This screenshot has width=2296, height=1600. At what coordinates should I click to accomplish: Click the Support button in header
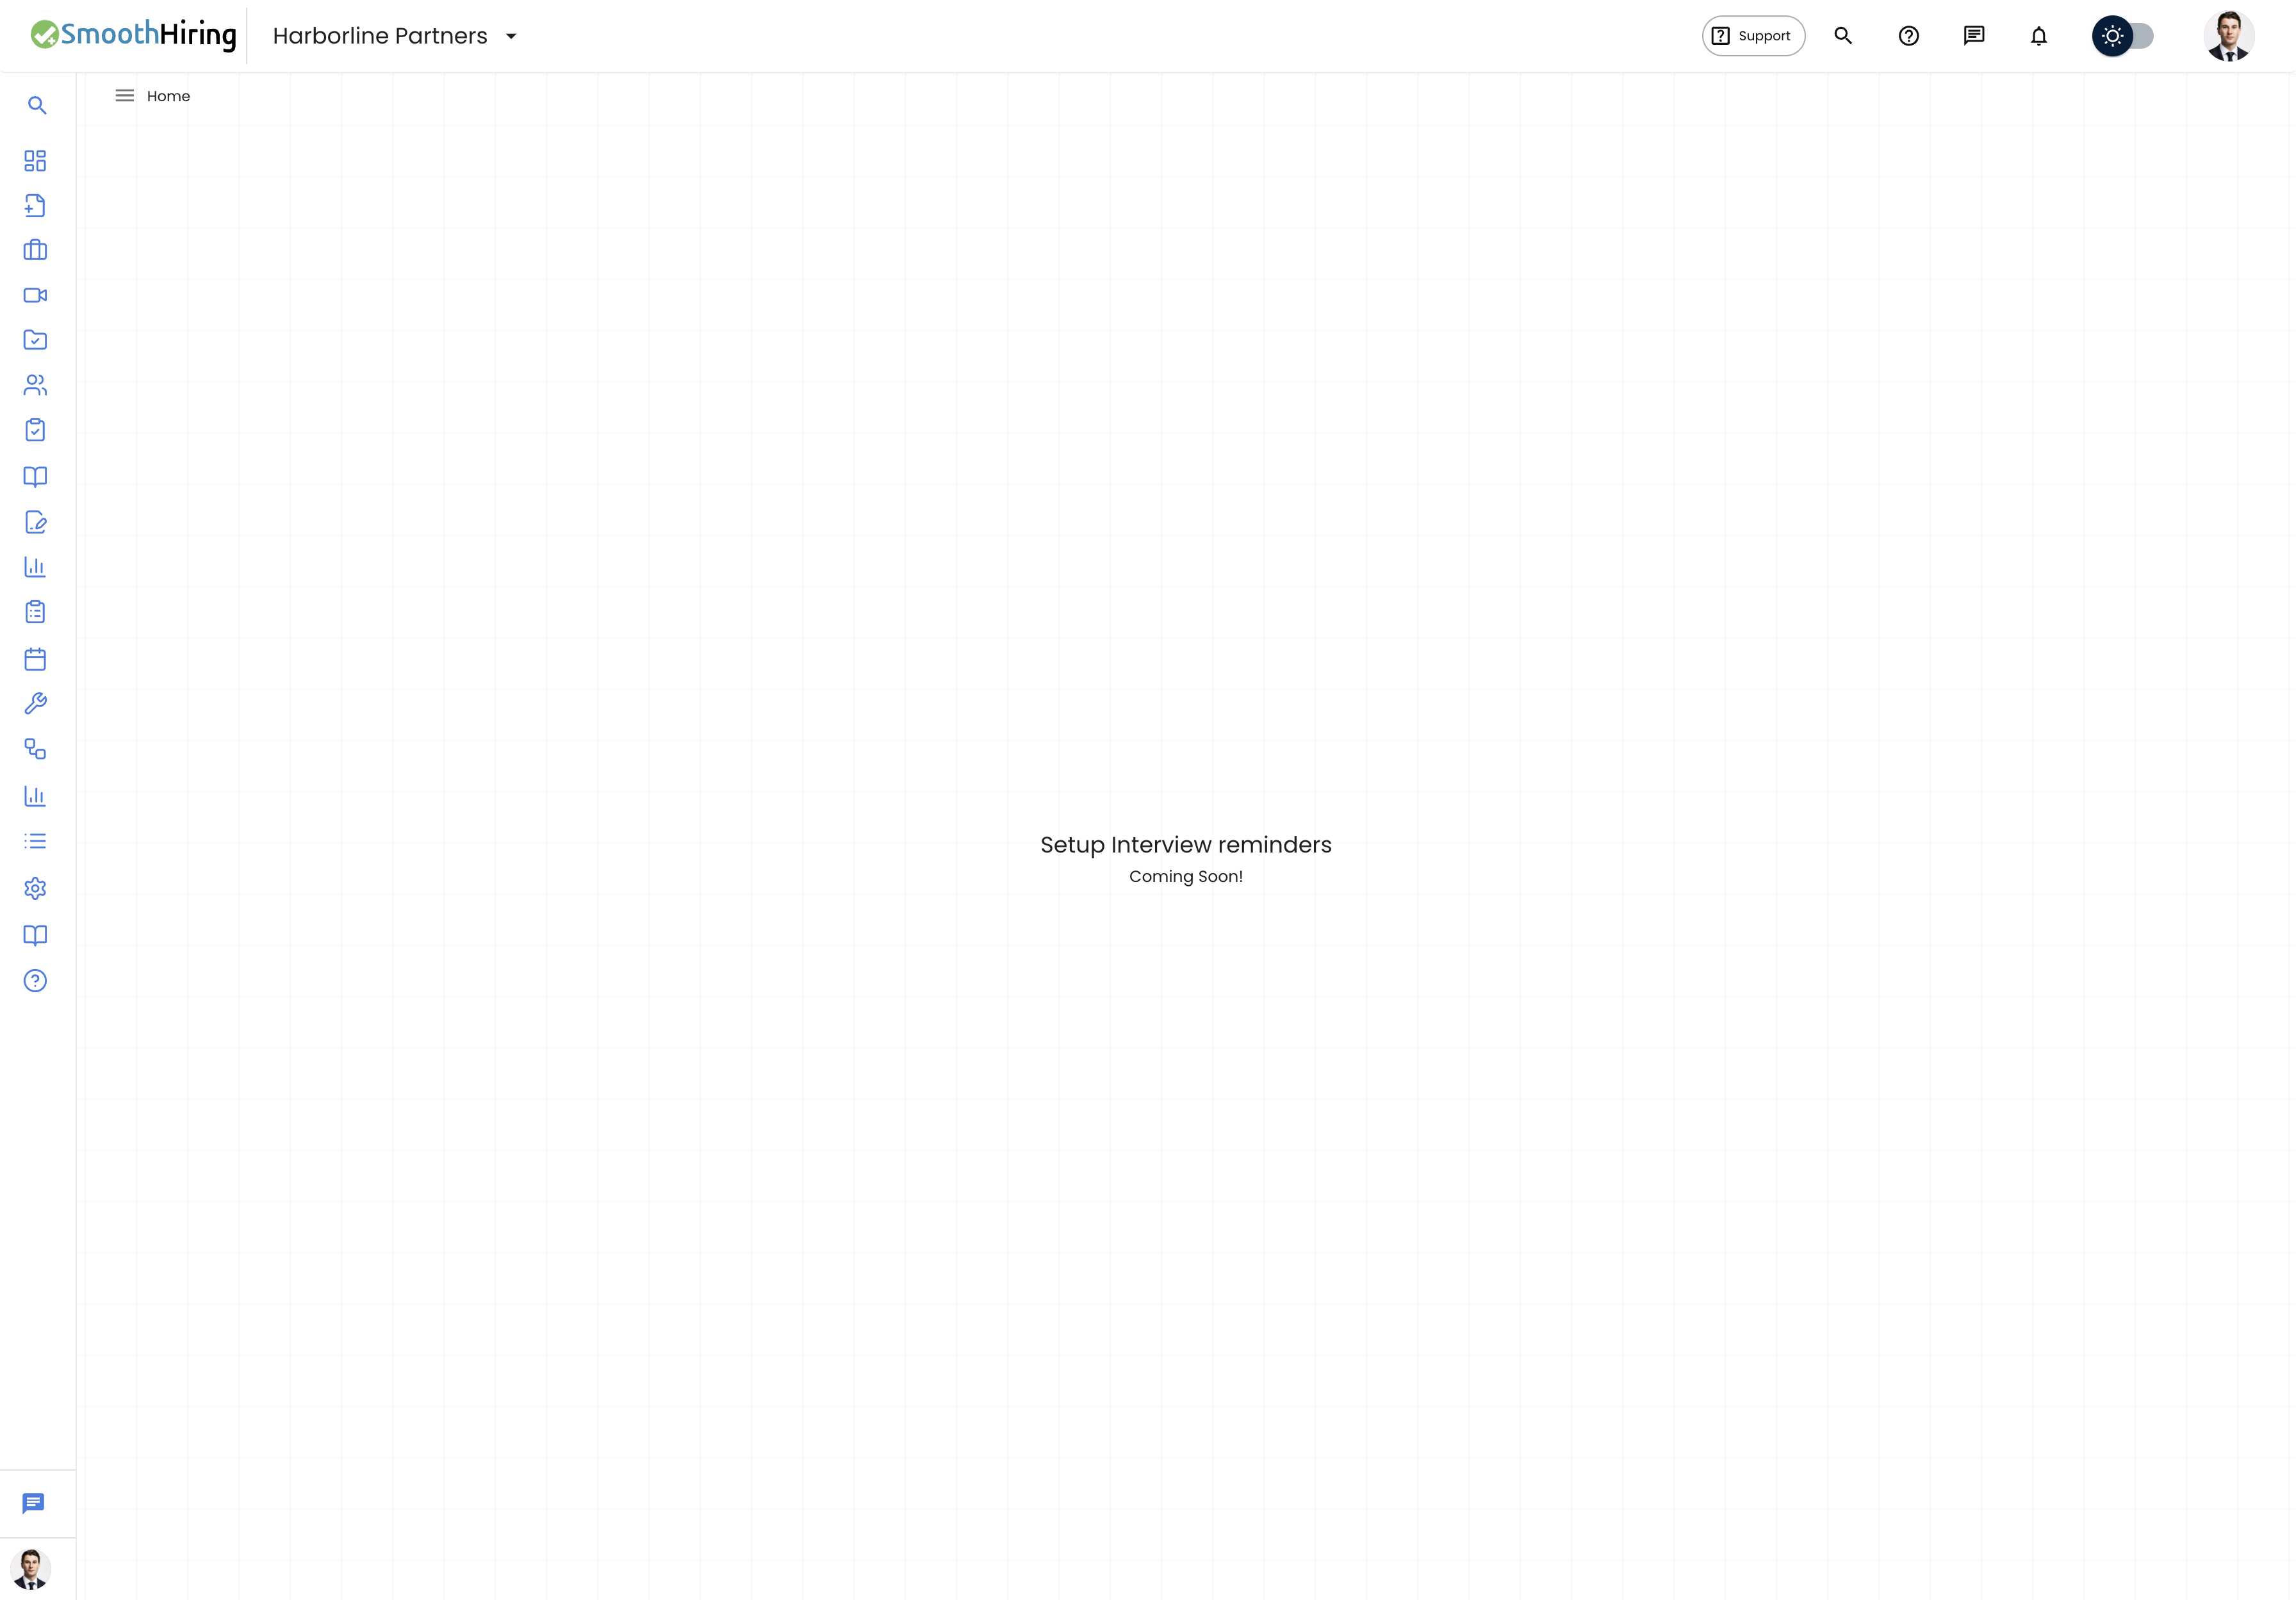pyautogui.click(x=1753, y=36)
